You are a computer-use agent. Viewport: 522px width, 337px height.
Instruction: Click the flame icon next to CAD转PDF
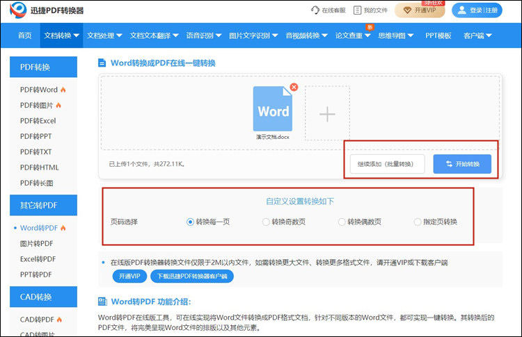59,320
